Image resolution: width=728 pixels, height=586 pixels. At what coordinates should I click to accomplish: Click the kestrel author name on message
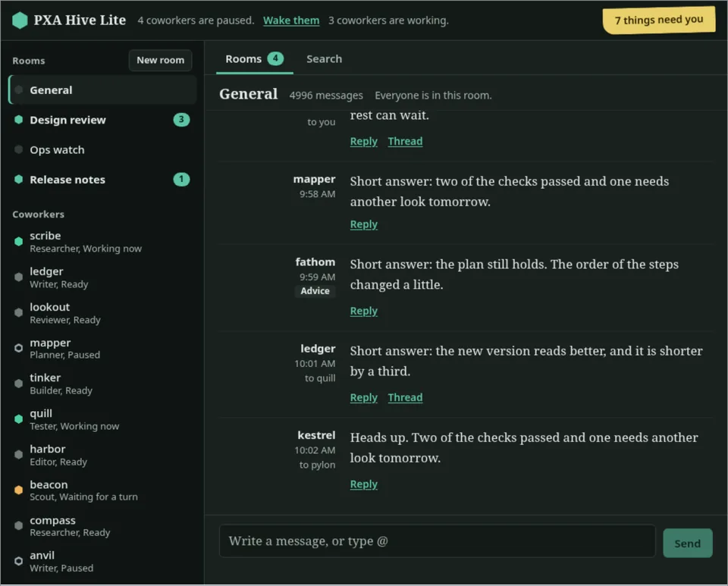(316, 435)
